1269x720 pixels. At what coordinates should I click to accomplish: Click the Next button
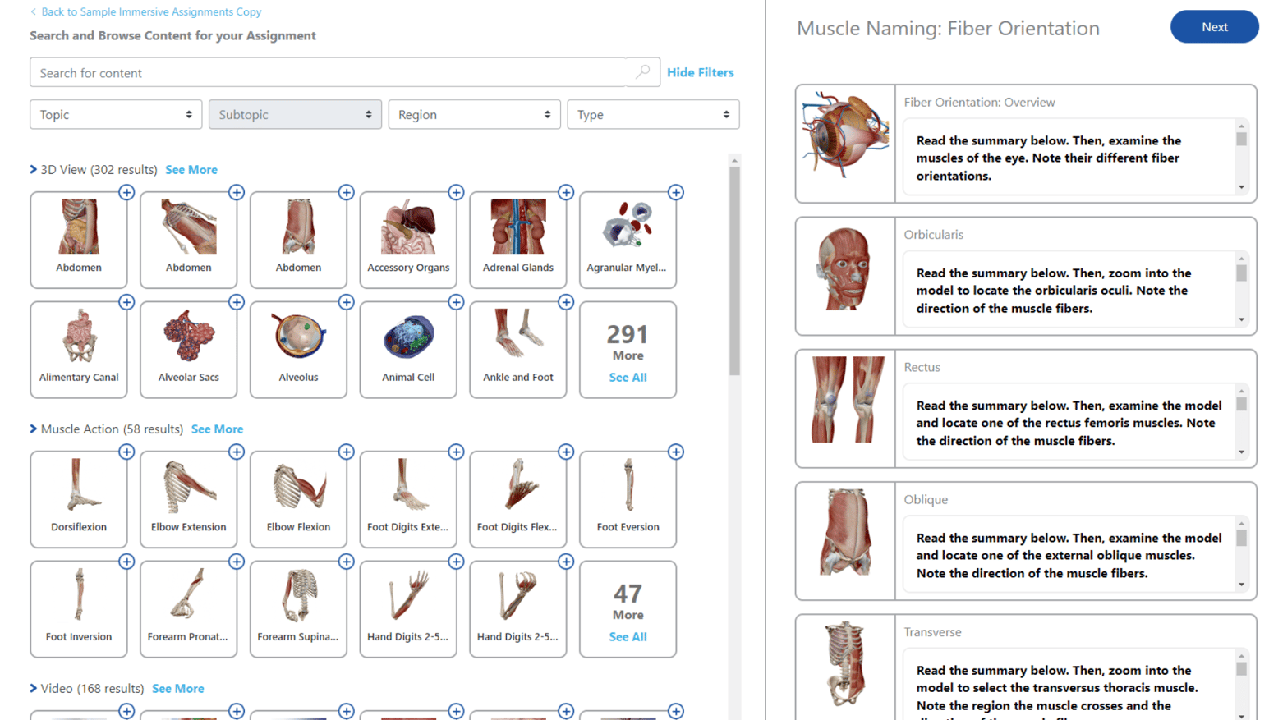(x=1214, y=26)
